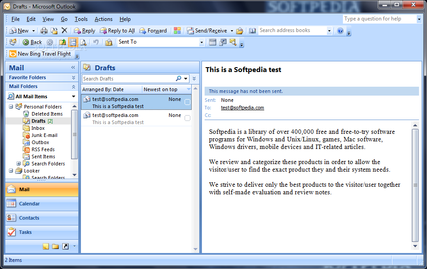Toggle flag checkbox on first draft message

click(187, 102)
